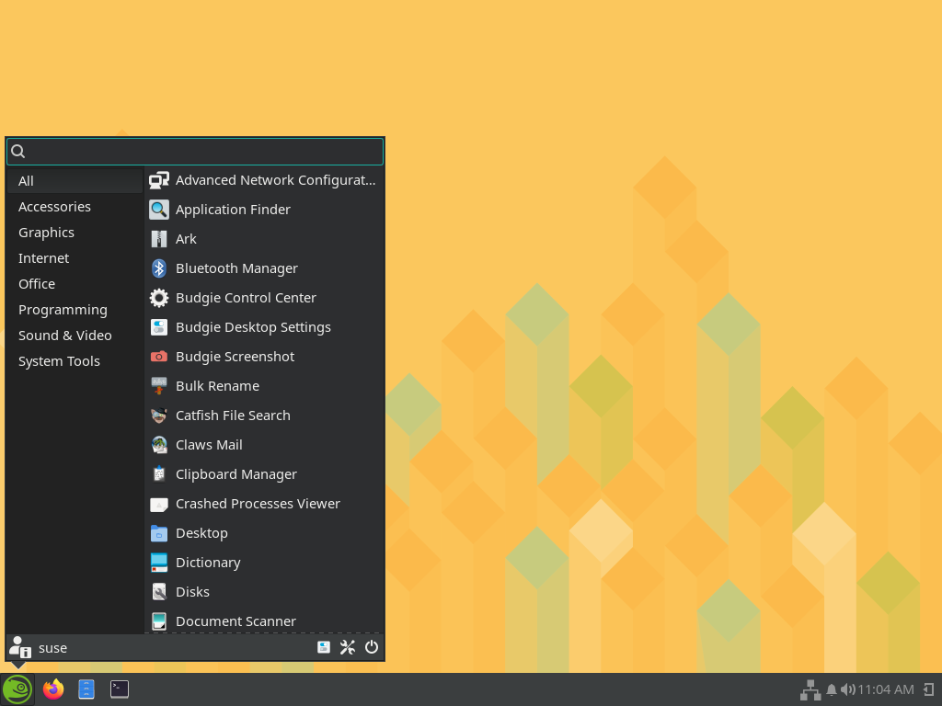Open Firefox from the taskbar
942x706 pixels.
tap(53, 689)
